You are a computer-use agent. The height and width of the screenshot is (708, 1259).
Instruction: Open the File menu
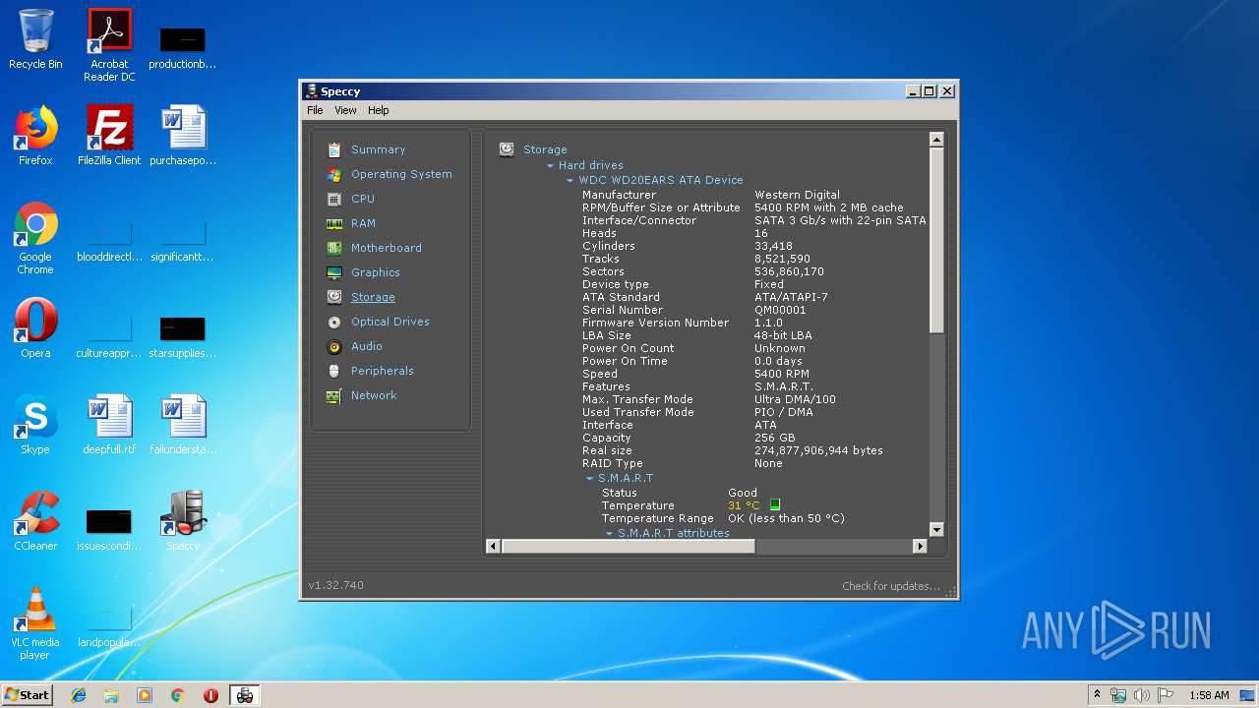tap(315, 110)
